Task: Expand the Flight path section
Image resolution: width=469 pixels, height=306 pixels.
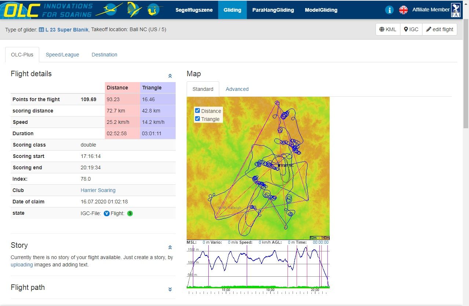Action: 170,289
